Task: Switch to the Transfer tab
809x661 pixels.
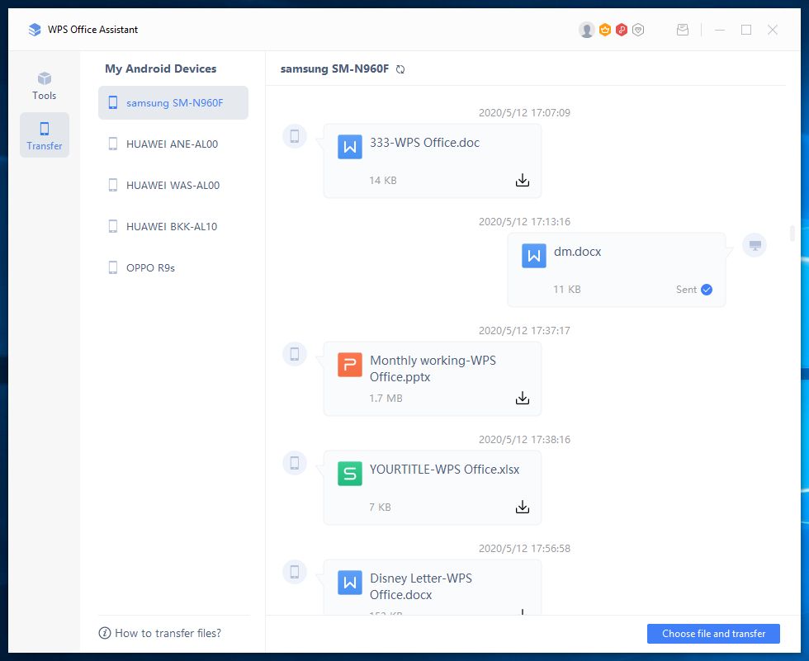Action: 45,135
